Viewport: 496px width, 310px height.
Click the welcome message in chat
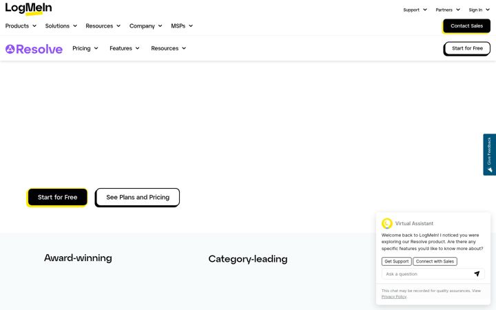tap(432, 242)
